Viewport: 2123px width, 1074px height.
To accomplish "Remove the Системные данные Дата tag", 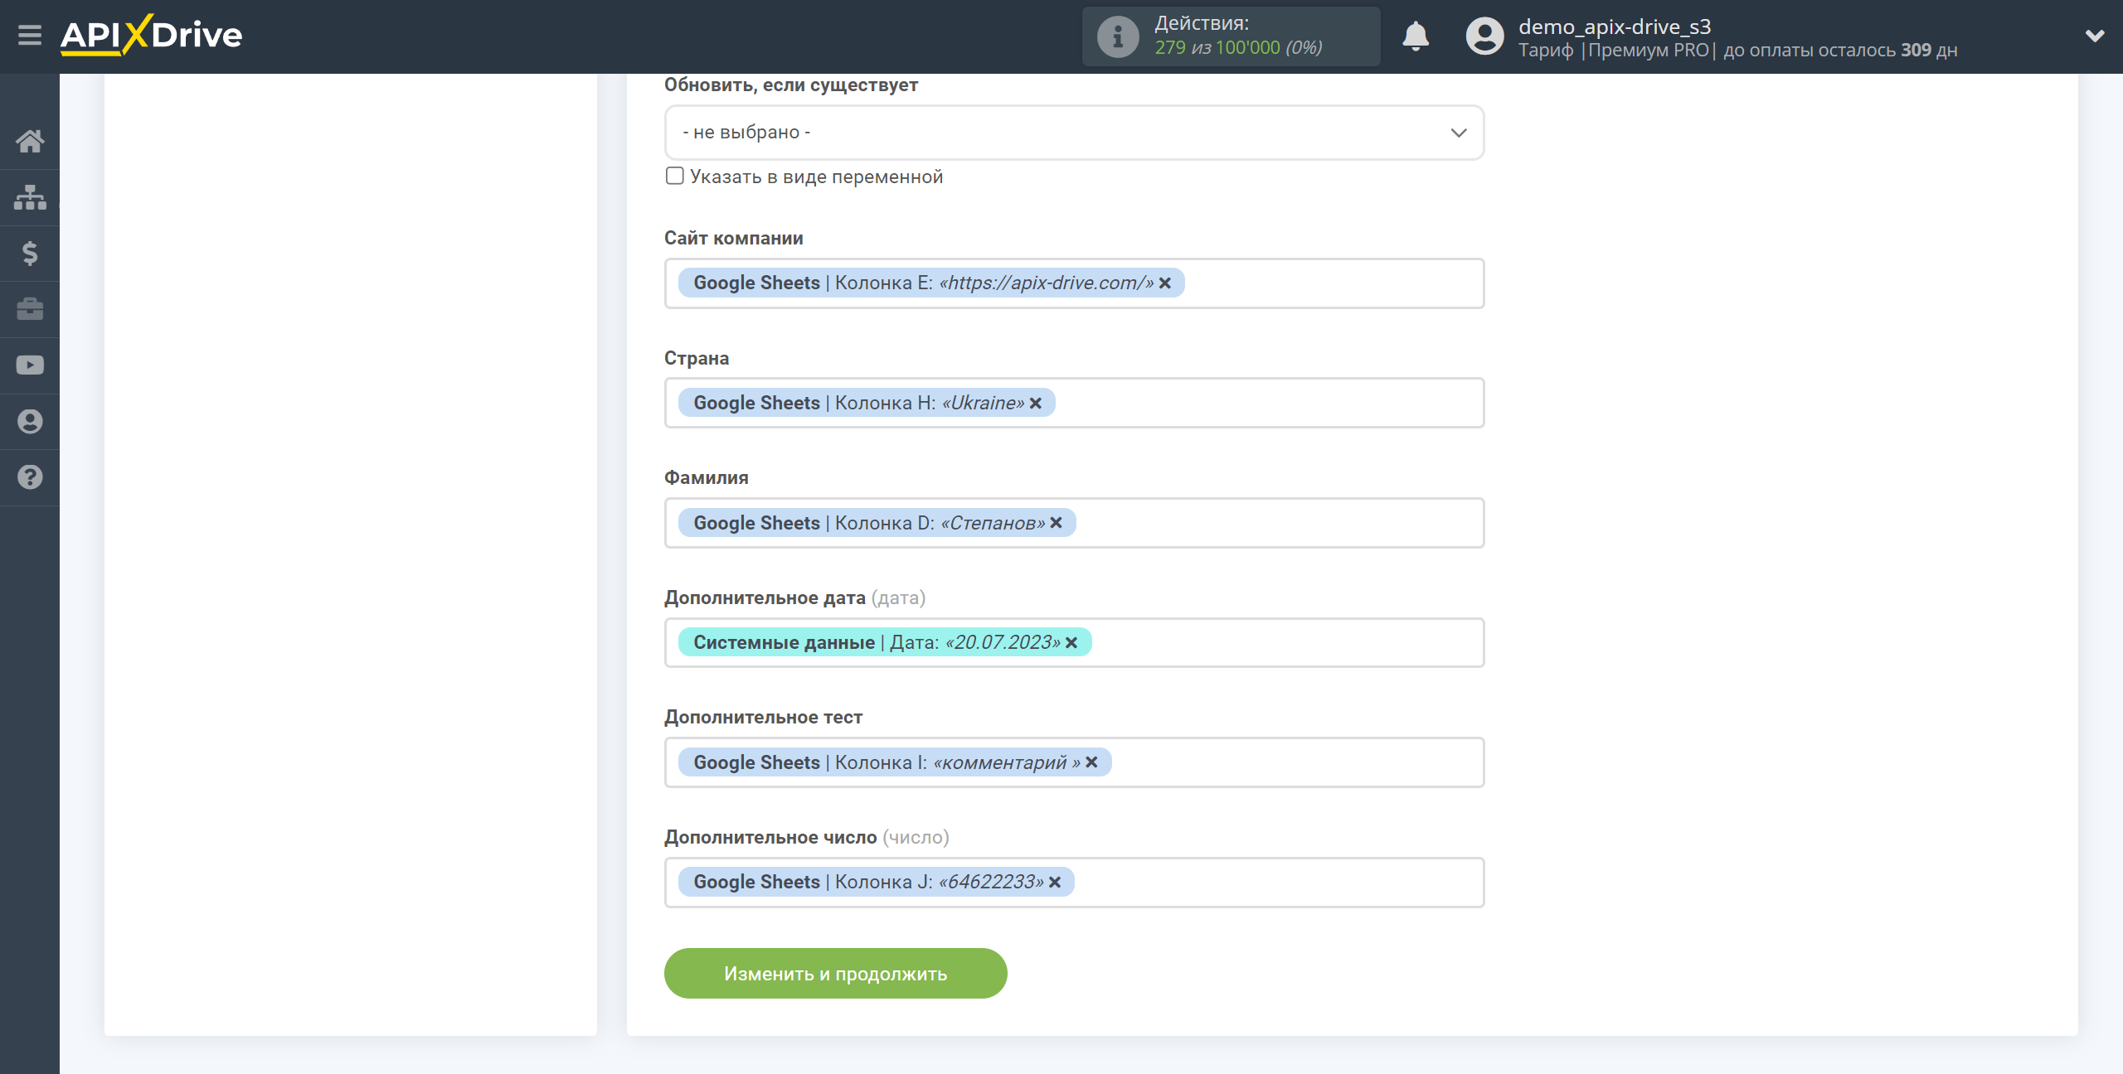I will tap(1071, 643).
